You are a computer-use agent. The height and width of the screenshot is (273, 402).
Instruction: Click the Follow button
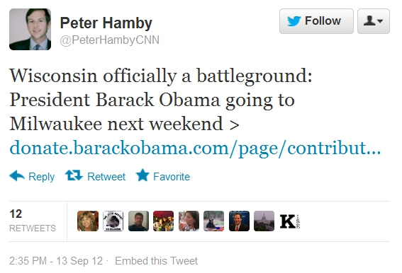click(316, 21)
